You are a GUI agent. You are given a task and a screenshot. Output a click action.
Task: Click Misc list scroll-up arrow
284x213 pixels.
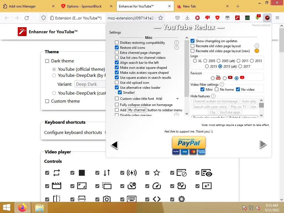pyautogui.click(x=187, y=38)
